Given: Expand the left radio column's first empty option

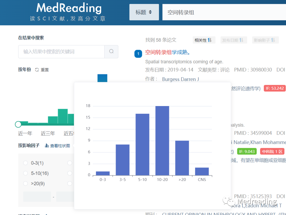Looking at the screenshot, I should pyautogui.click(x=69, y=163).
